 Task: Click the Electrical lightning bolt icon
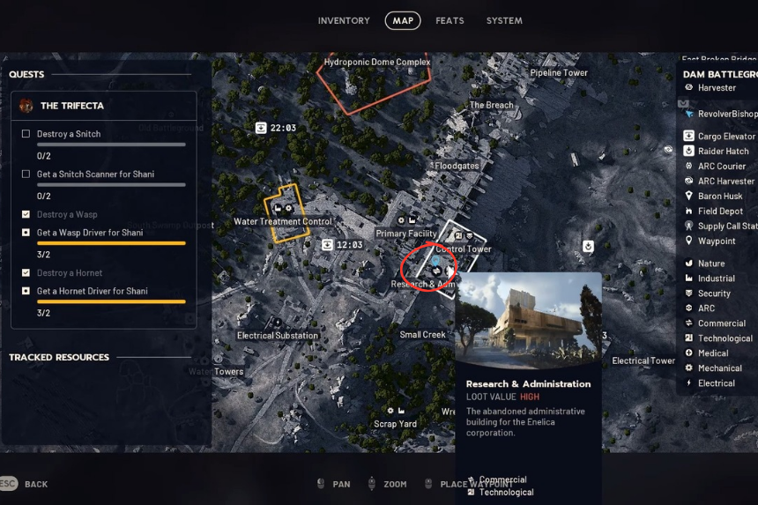pyautogui.click(x=689, y=382)
